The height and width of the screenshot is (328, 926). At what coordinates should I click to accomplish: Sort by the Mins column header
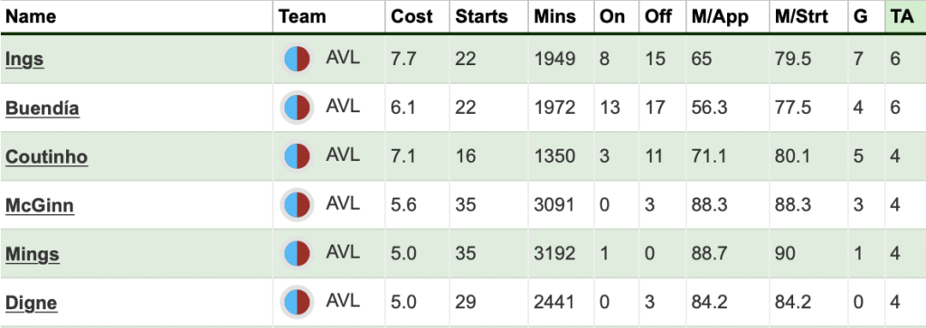tap(554, 16)
